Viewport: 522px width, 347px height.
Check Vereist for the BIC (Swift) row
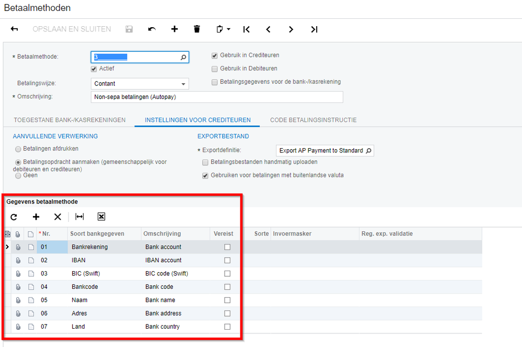227,274
